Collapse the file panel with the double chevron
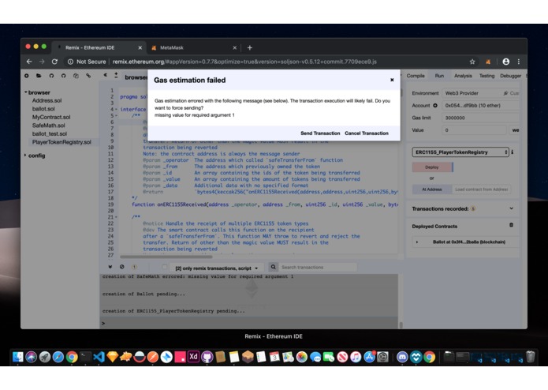The height and width of the screenshot is (390, 548). pos(105,75)
